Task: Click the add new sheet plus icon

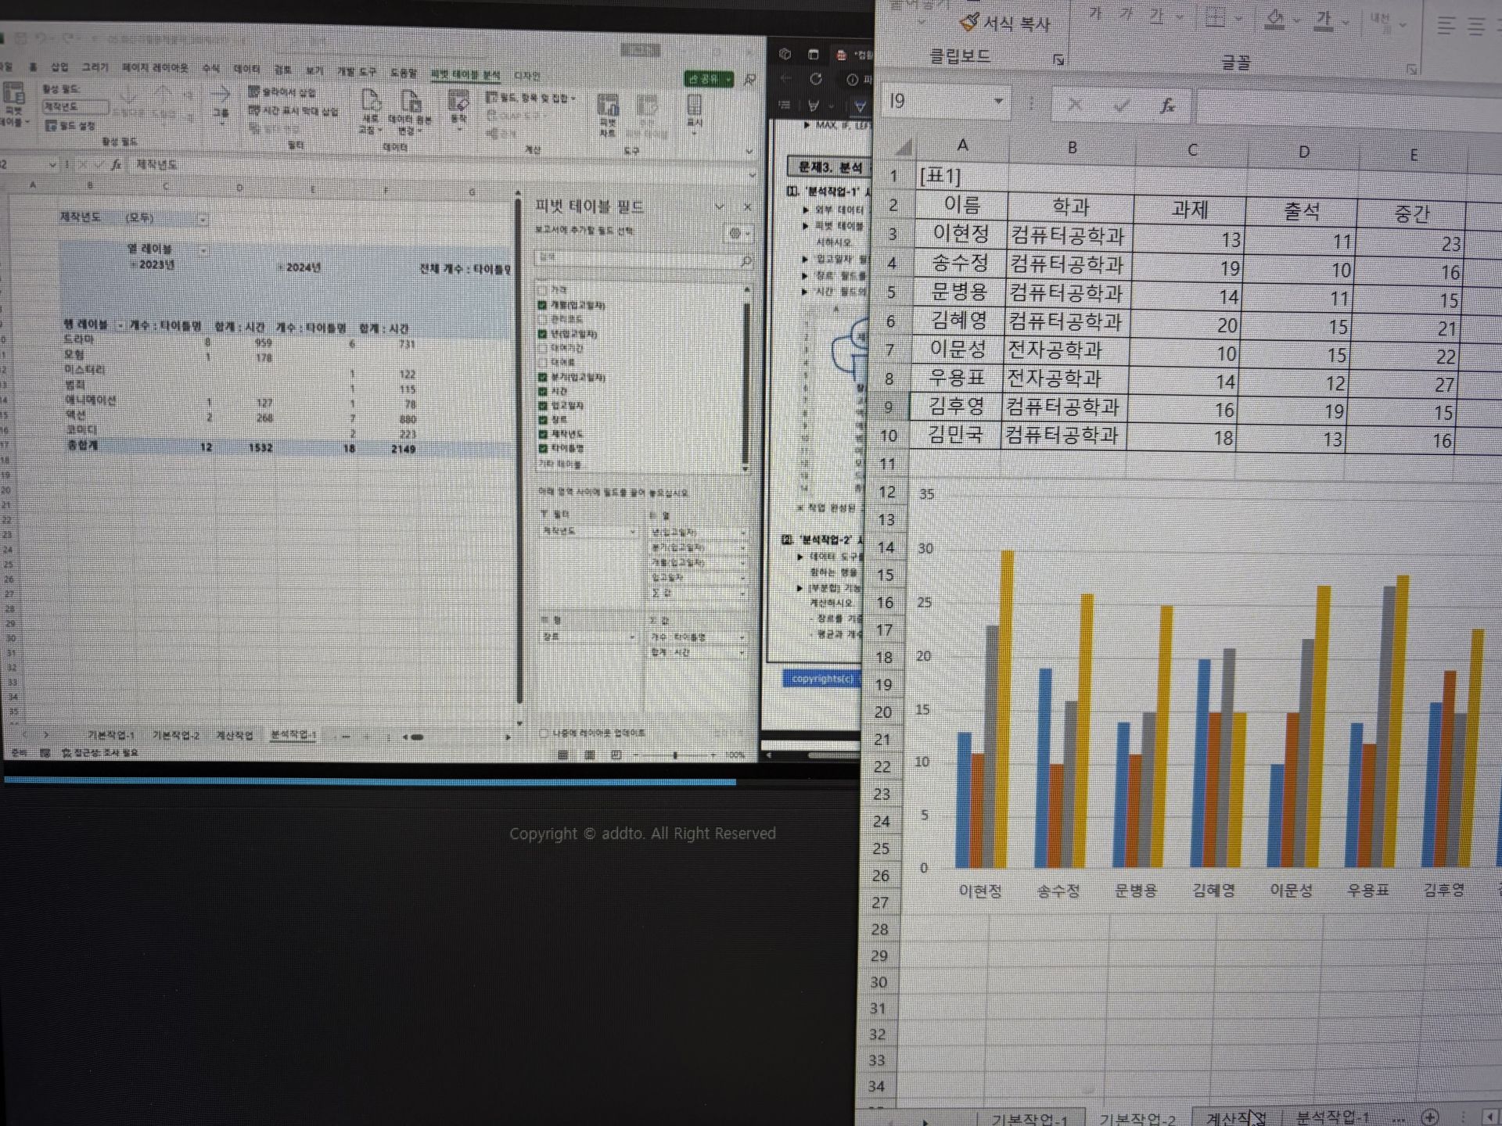Action: 1429,1117
